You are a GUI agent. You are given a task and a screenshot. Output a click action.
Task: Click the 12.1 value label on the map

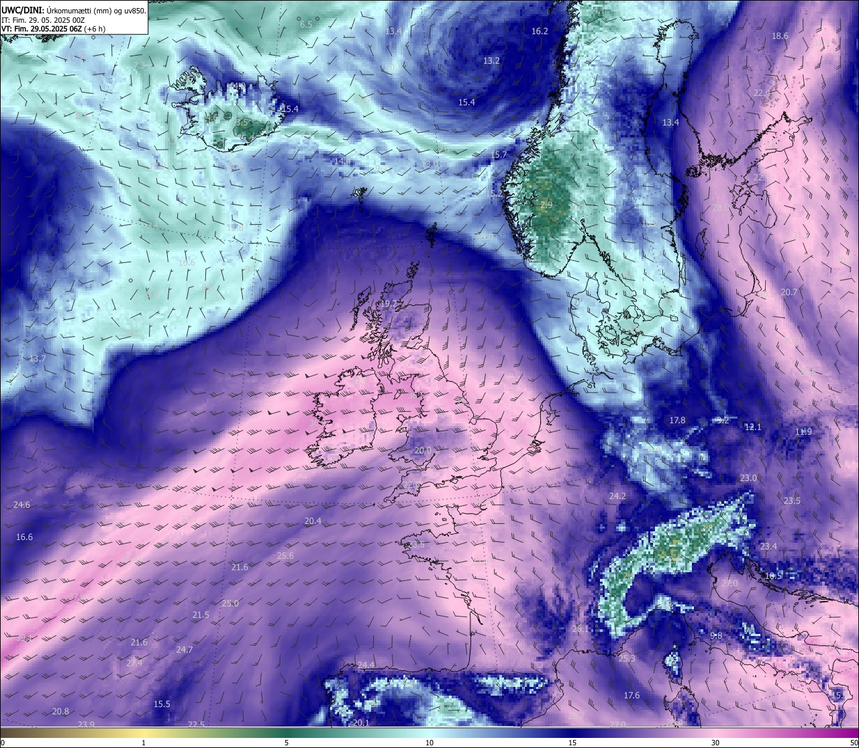pos(753,427)
